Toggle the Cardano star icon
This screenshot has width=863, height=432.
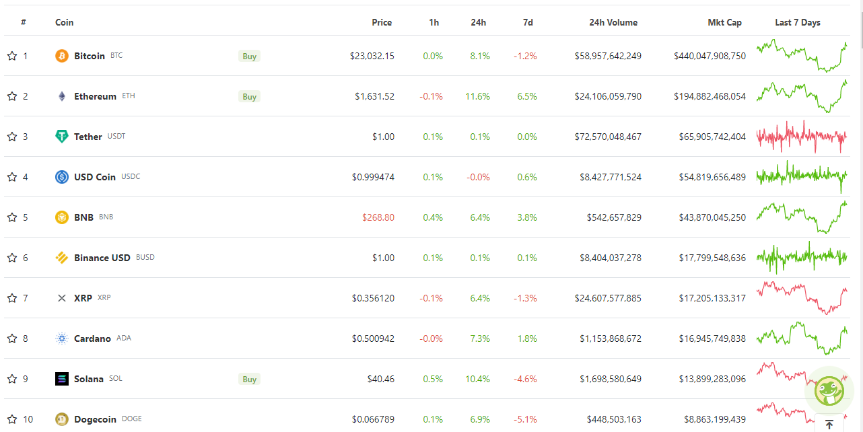pos(12,338)
